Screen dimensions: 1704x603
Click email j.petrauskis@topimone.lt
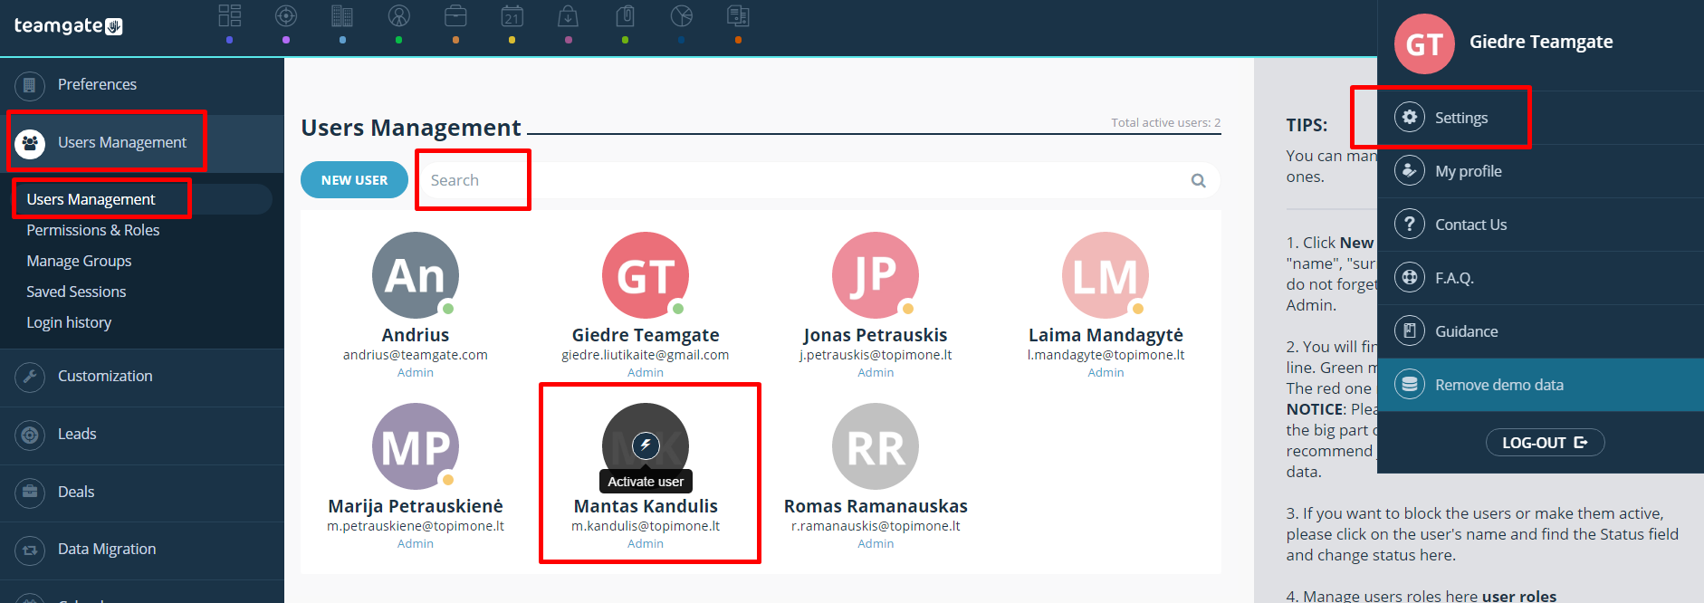point(876,355)
